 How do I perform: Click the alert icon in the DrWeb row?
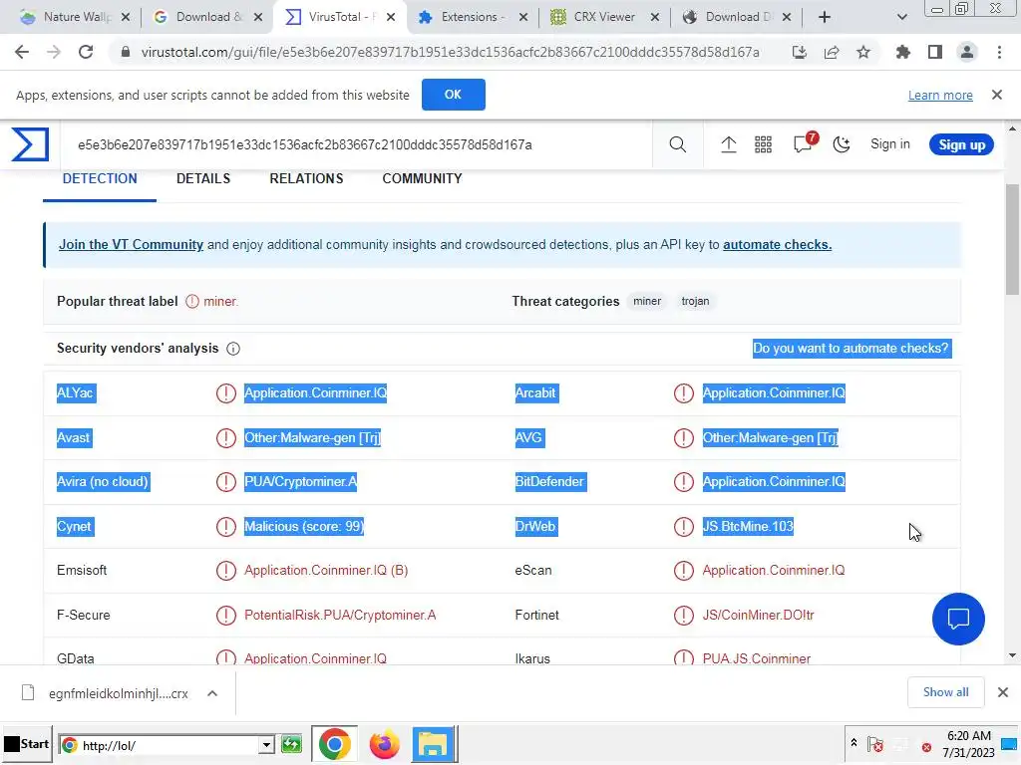coord(684,526)
